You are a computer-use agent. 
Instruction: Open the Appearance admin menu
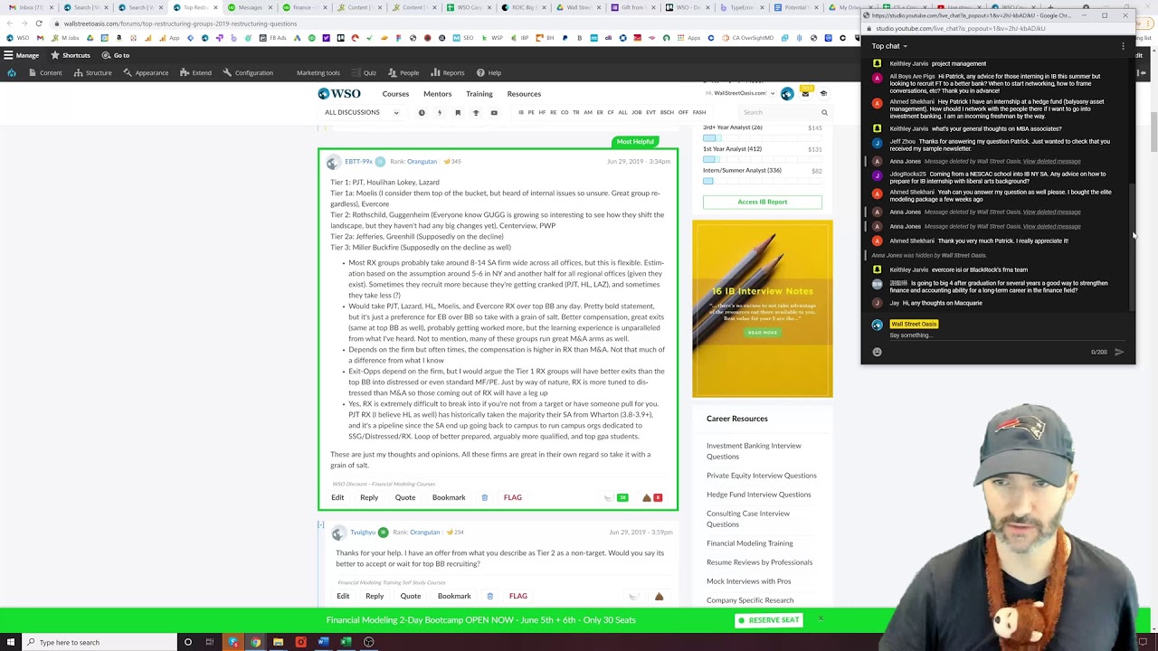click(145, 72)
